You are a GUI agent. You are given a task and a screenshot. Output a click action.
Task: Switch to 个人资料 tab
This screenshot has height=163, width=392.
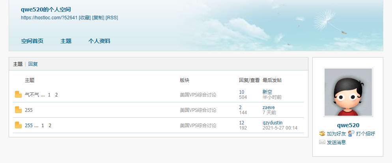coord(99,41)
